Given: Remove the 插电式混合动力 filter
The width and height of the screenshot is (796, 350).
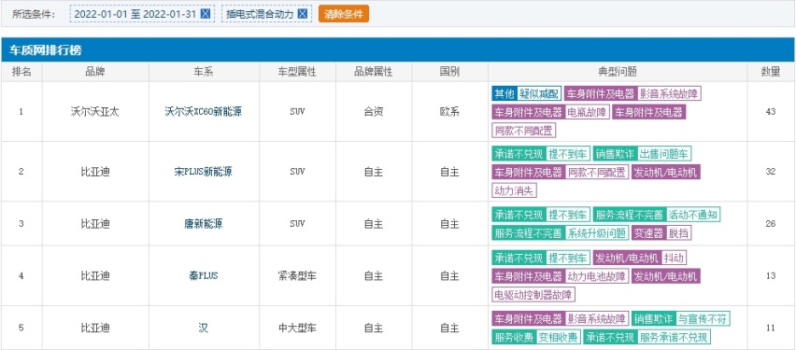Looking at the screenshot, I should (x=302, y=14).
